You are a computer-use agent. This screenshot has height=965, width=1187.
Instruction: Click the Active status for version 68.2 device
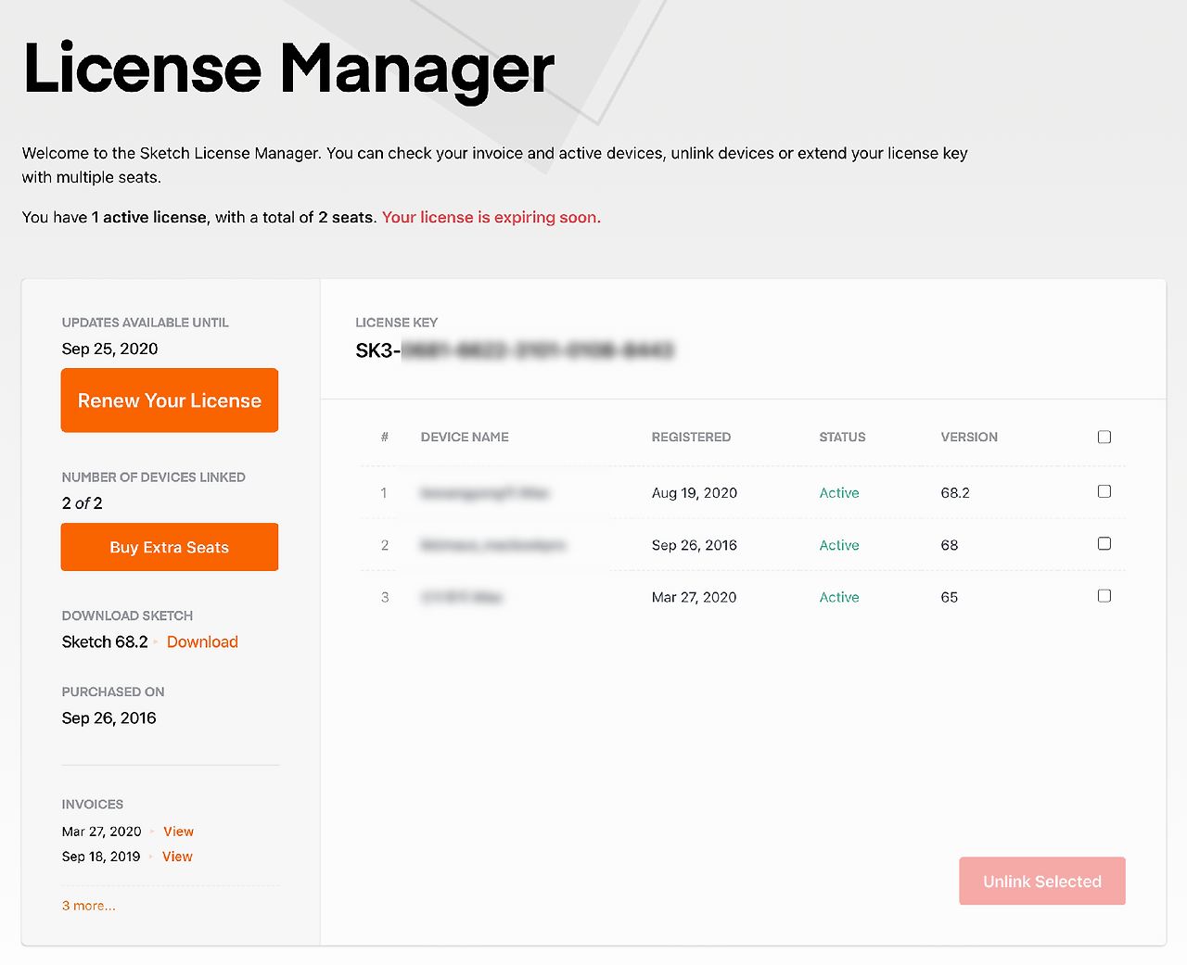(839, 493)
